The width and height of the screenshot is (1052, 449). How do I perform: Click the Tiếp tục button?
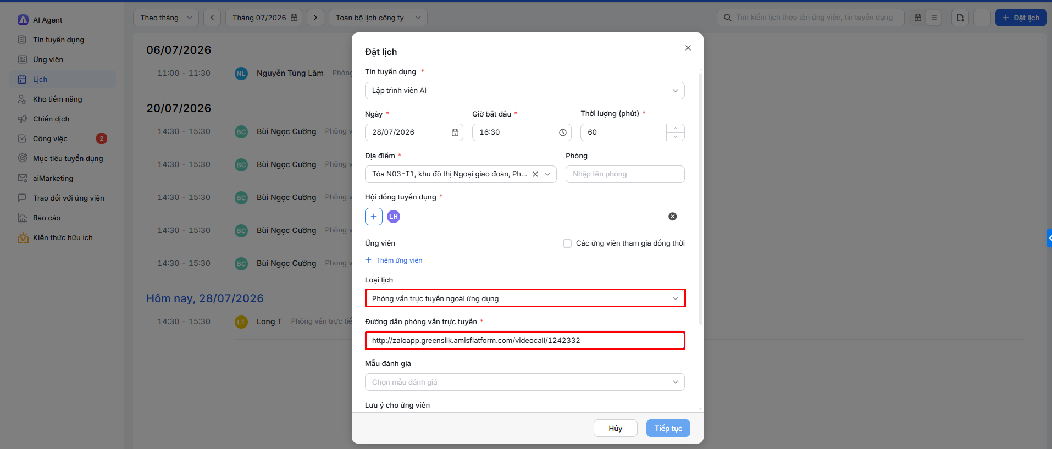coord(668,428)
